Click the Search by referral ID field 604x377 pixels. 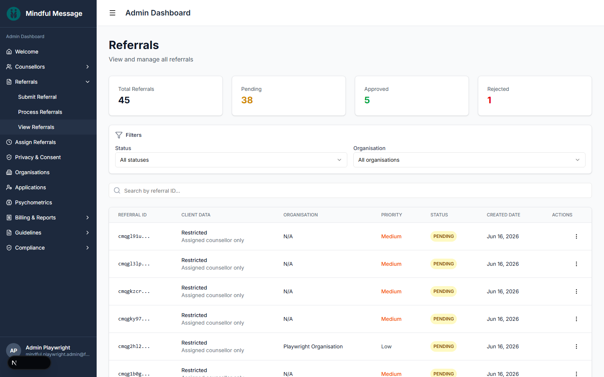tap(350, 190)
